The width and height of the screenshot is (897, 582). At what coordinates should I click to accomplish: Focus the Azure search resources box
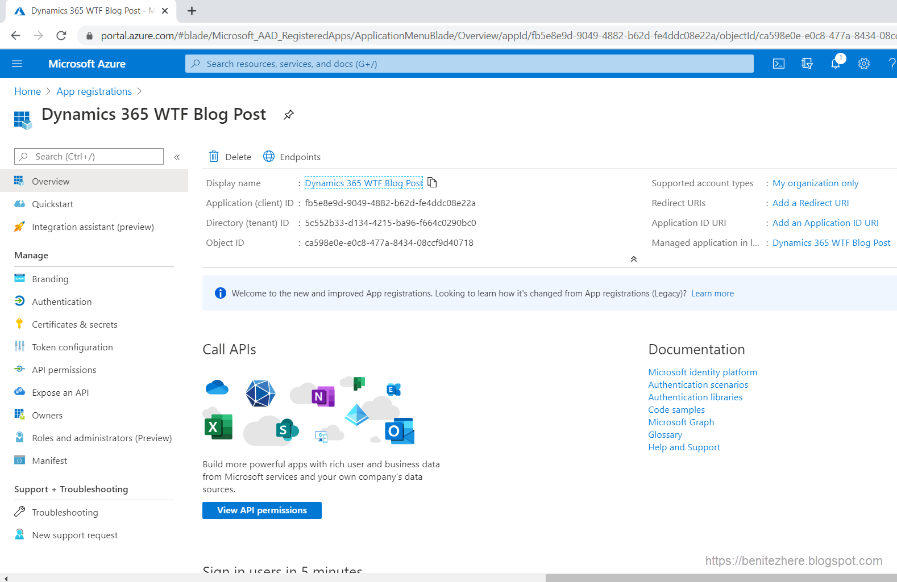click(x=470, y=64)
